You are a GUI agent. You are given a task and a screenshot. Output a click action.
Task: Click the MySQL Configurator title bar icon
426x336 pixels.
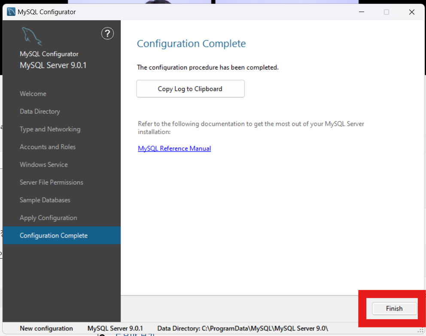(x=11, y=12)
